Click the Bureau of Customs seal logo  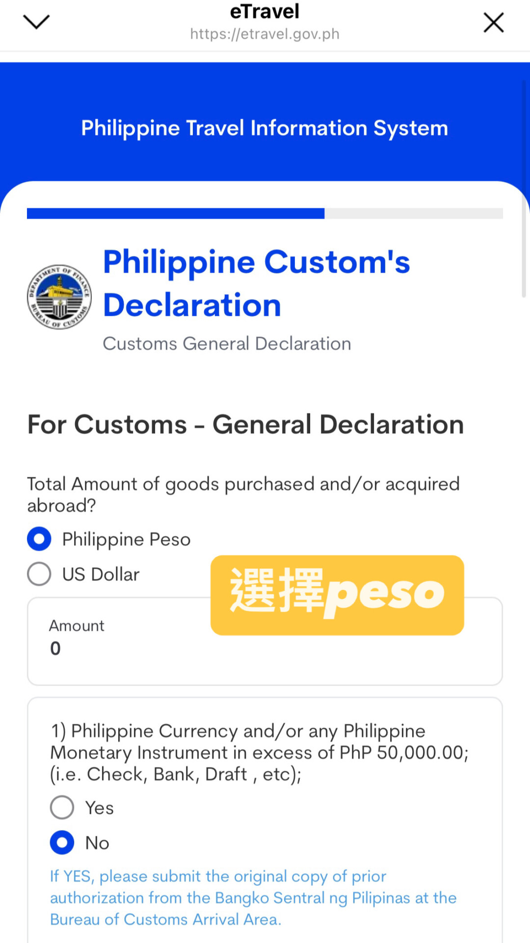point(59,297)
